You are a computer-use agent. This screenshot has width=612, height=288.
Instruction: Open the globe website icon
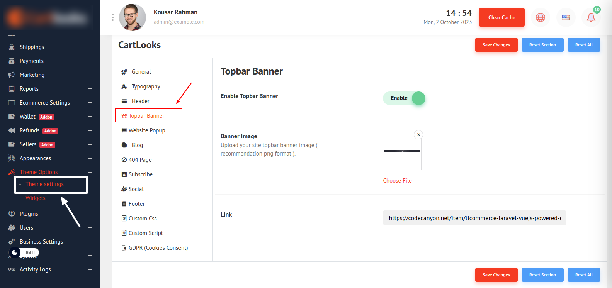pyautogui.click(x=540, y=17)
